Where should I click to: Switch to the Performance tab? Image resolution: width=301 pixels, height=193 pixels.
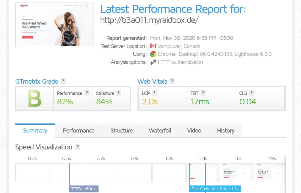[x=78, y=131]
